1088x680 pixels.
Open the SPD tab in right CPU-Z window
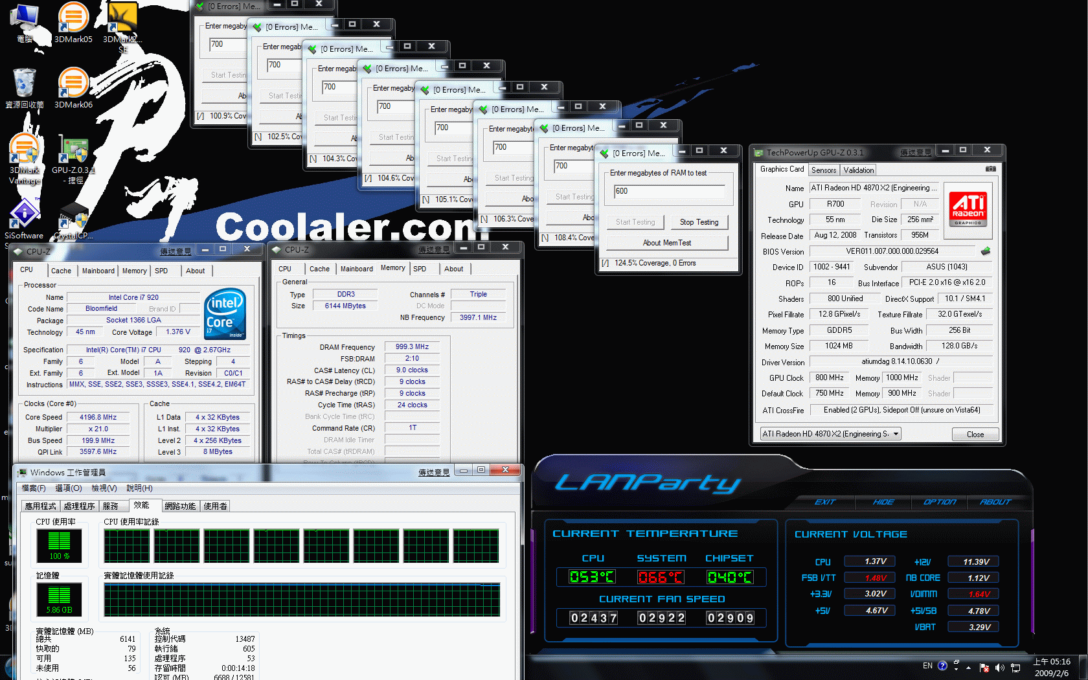tap(420, 269)
